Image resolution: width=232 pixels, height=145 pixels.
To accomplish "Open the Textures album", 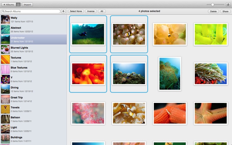I will tap(33, 59).
